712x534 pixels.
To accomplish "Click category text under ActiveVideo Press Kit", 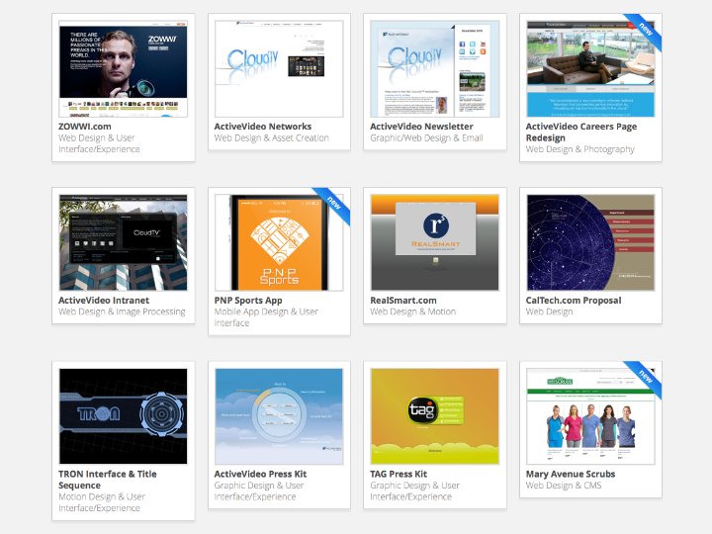I will pos(259,491).
